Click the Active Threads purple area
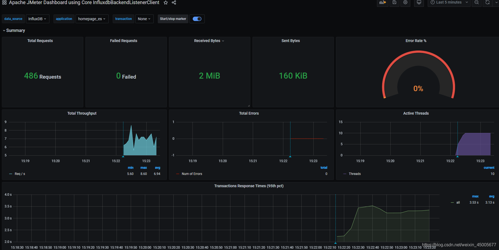This screenshot has height=250, width=499. [475, 145]
